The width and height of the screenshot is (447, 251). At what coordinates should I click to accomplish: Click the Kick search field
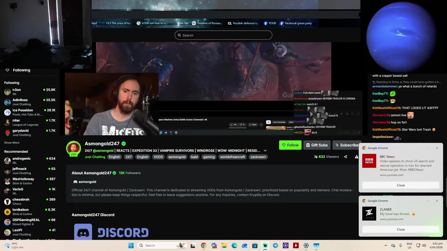223,35
